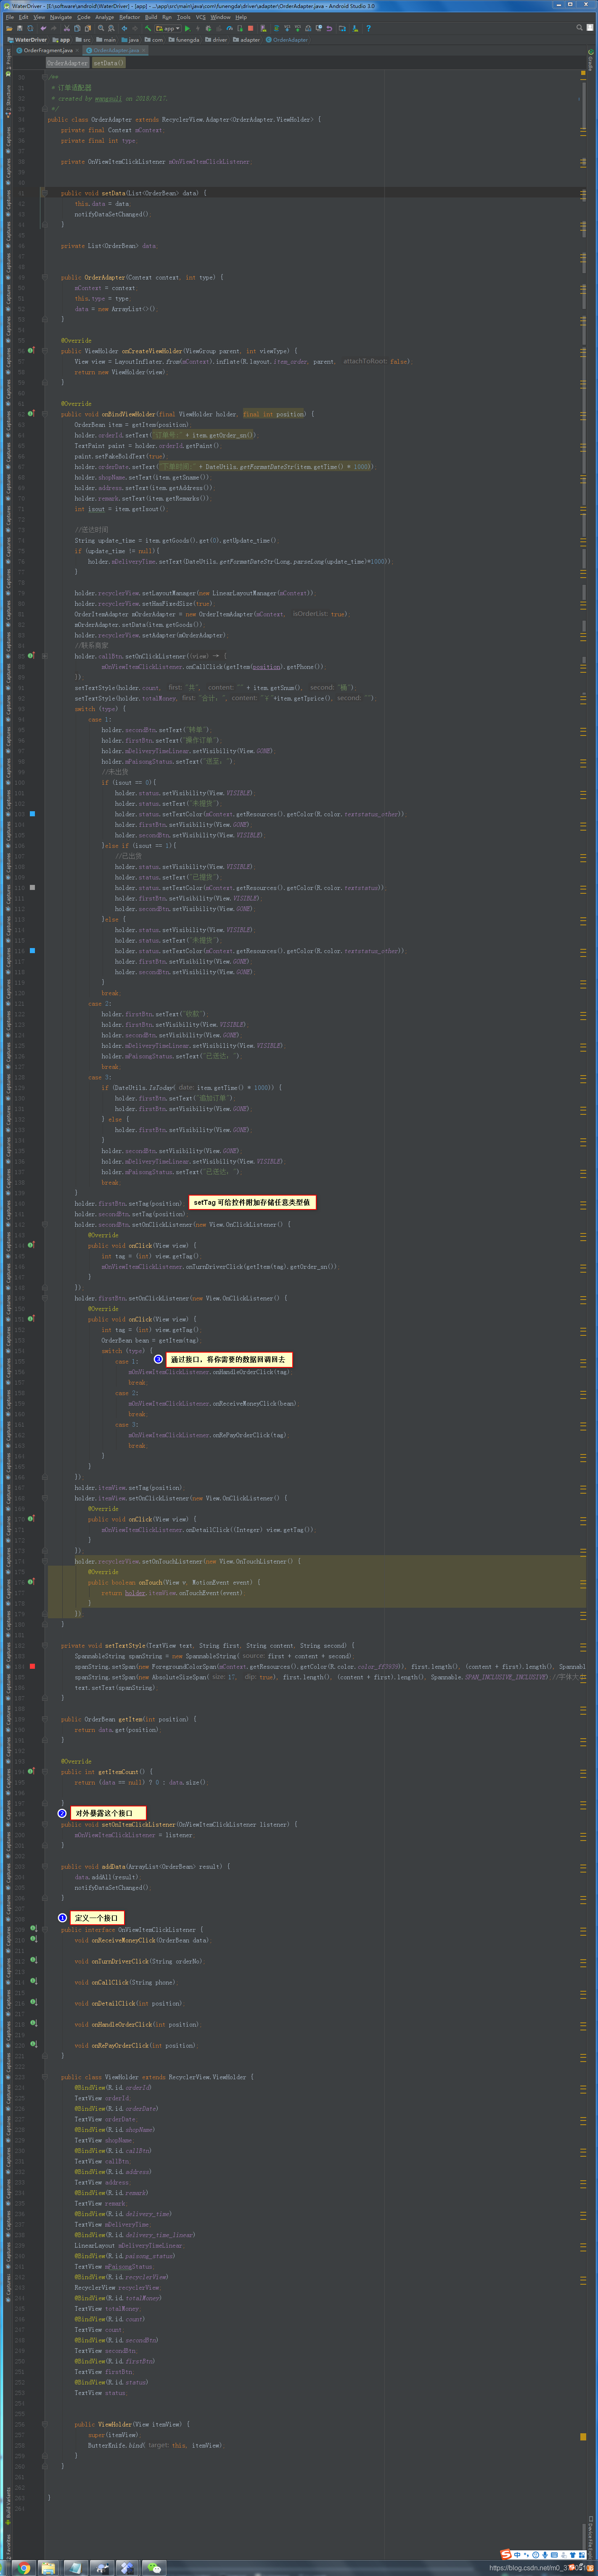Click the Help question mark toolbar icon
Viewport: 598px width, 2576px height.
368,28
